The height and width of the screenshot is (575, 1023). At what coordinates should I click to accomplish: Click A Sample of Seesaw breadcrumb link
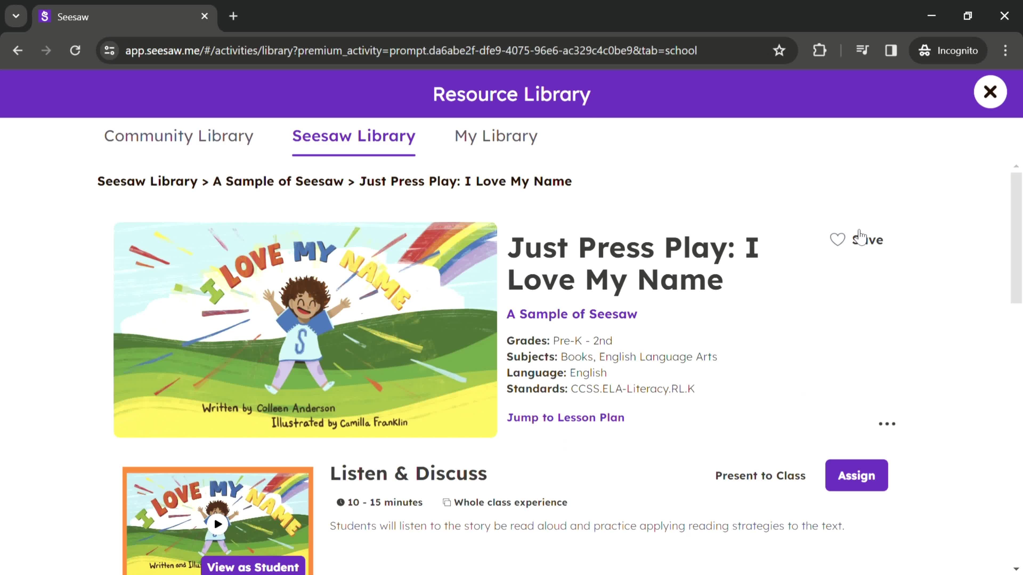[278, 181]
